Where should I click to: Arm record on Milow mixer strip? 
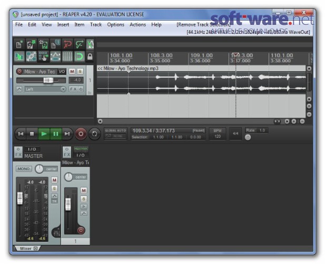81,230
